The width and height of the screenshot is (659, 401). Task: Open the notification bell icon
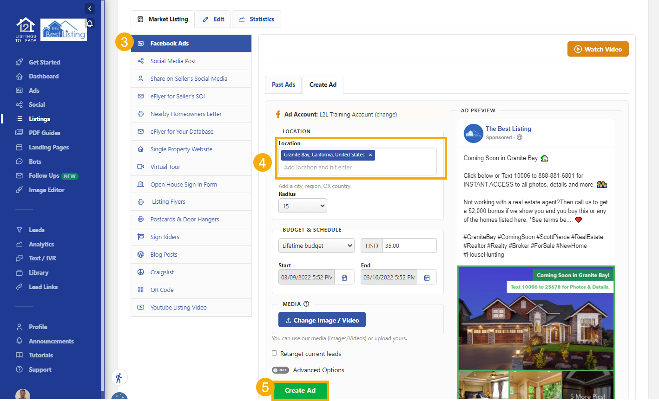[90, 23]
